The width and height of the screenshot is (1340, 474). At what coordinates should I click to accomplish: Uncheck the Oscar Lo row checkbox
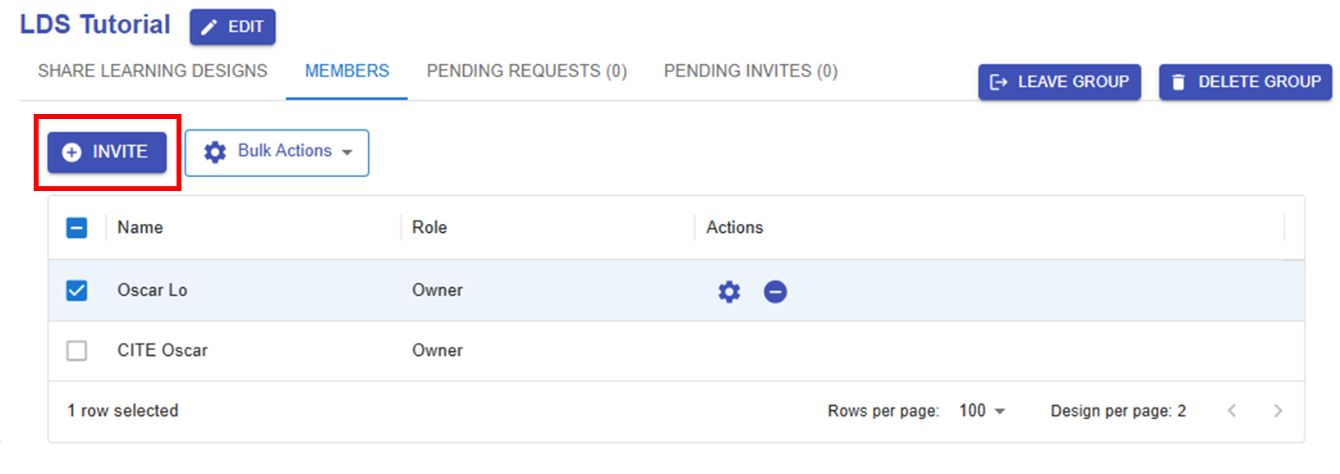[x=76, y=290]
